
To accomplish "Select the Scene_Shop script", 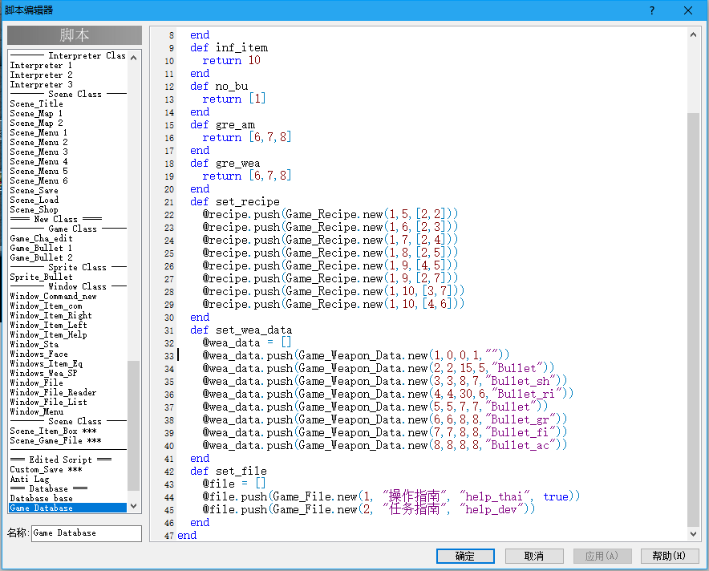I will [34, 209].
